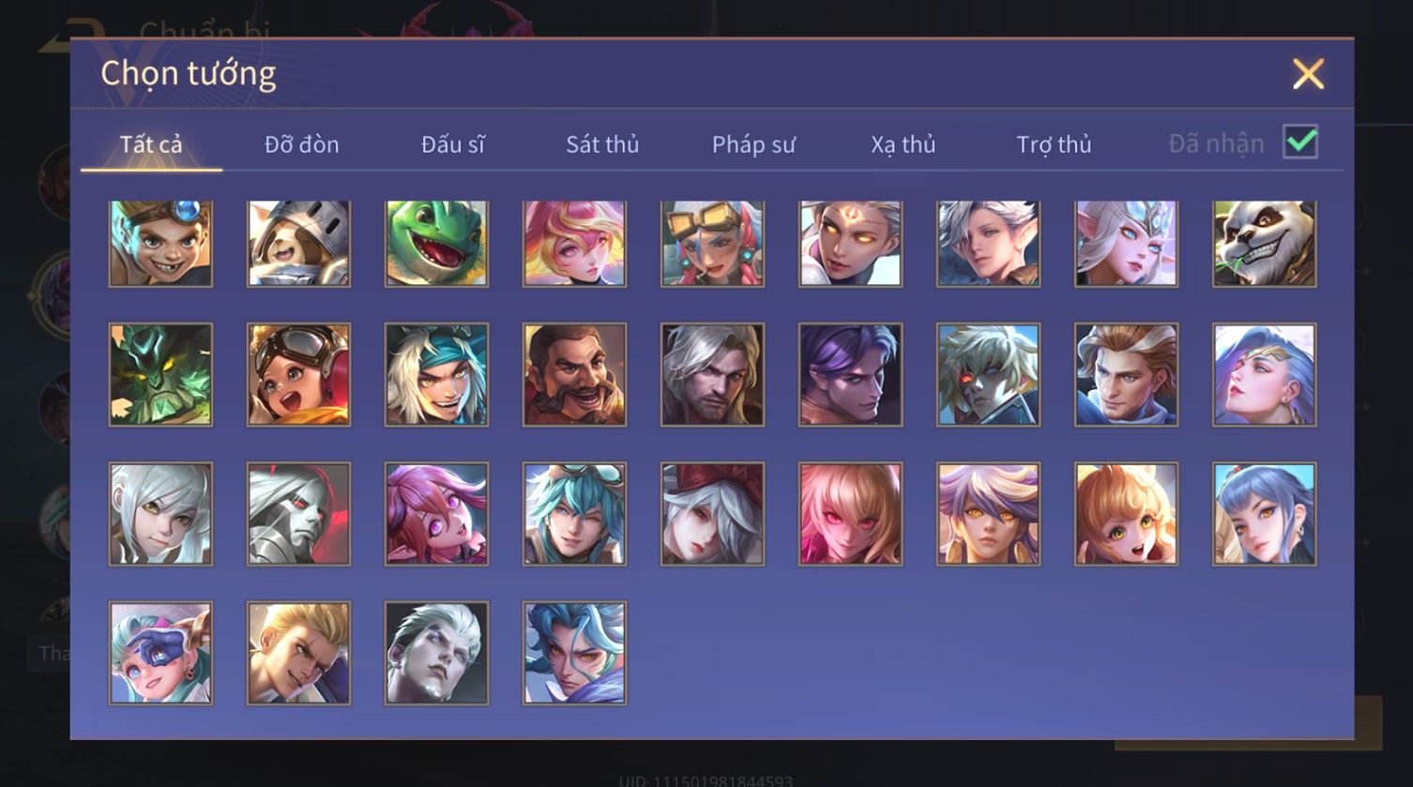Viewport: 1413px width, 787px height.
Task: Close the Chọn tướng dialog
Action: (x=1308, y=74)
